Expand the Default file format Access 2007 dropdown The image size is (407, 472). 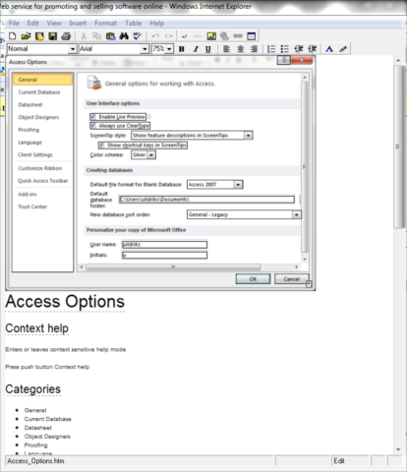click(238, 185)
